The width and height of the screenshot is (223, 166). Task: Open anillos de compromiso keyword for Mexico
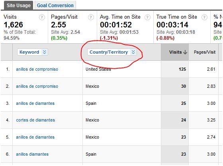37,86
